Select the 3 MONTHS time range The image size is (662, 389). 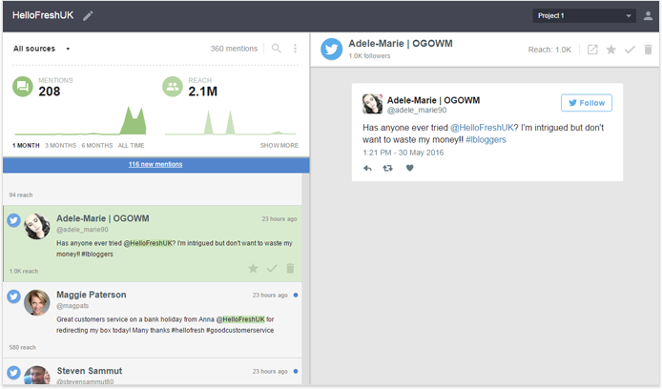click(x=60, y=146)
